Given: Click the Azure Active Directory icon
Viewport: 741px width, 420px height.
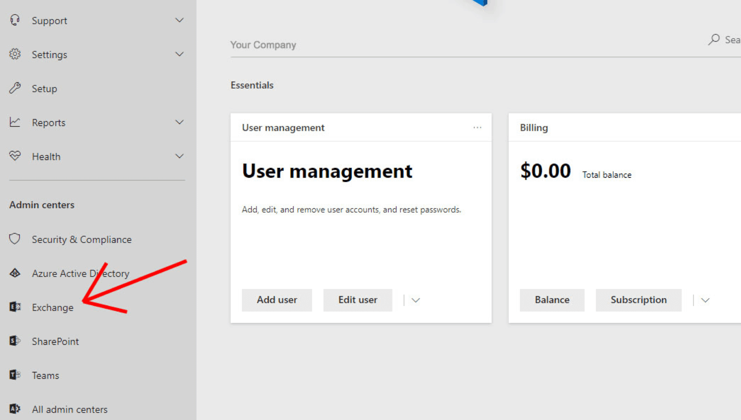Looking at the screenshot, I should pos(15,273).
